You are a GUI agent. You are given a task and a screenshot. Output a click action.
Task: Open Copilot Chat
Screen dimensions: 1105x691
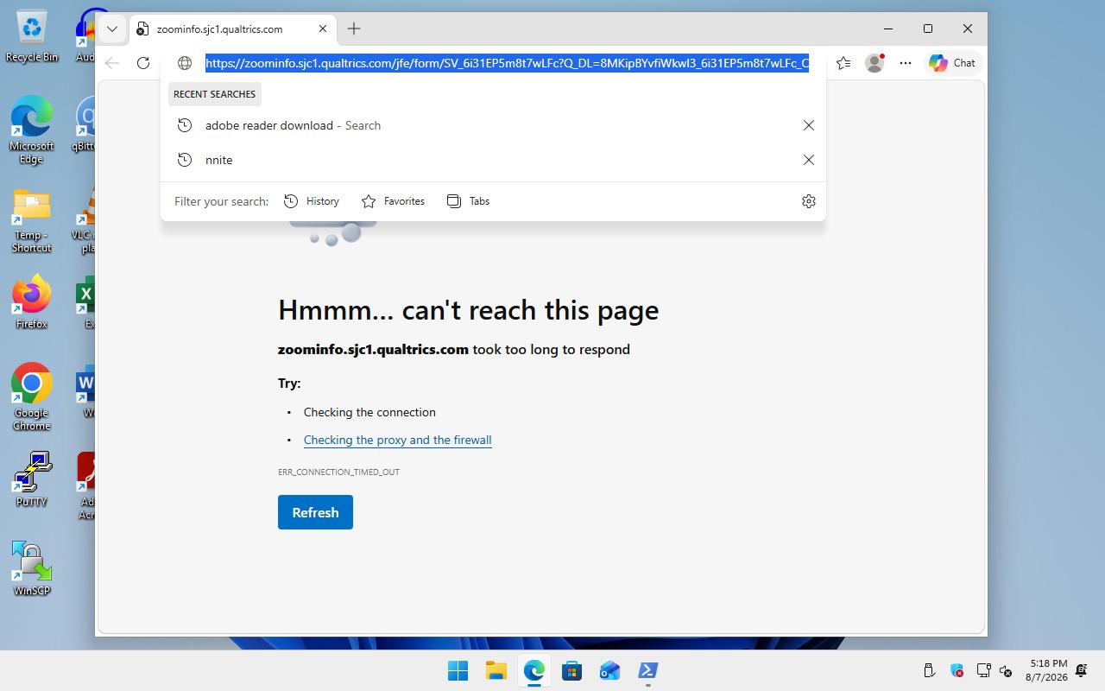pos(952,63)
